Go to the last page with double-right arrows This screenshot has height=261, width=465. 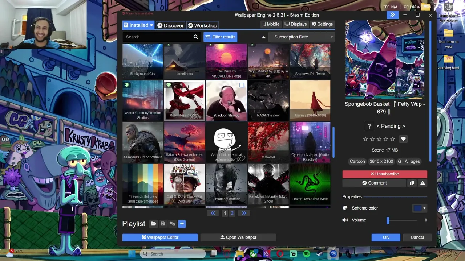pyautogui.click(x=244, y=213)
